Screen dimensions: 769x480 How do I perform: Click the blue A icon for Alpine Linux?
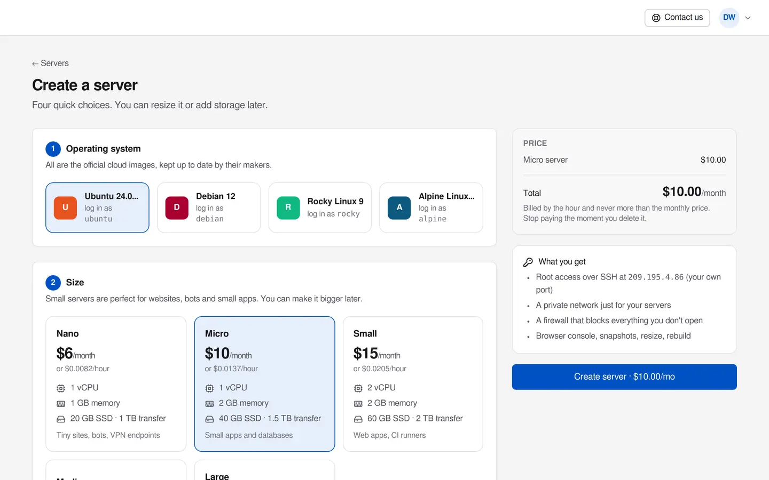pyautogui.click(x=399, y=207)
